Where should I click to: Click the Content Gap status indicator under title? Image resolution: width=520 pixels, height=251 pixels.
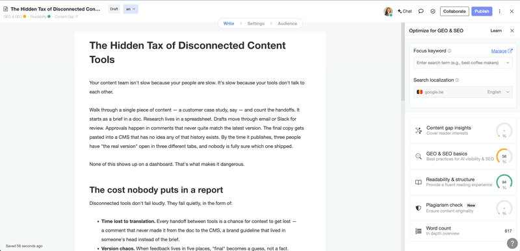pos(66,16)
